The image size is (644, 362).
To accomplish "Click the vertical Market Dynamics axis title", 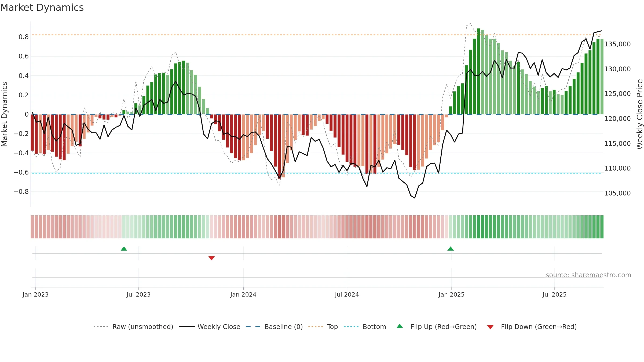I will (4, 114).
